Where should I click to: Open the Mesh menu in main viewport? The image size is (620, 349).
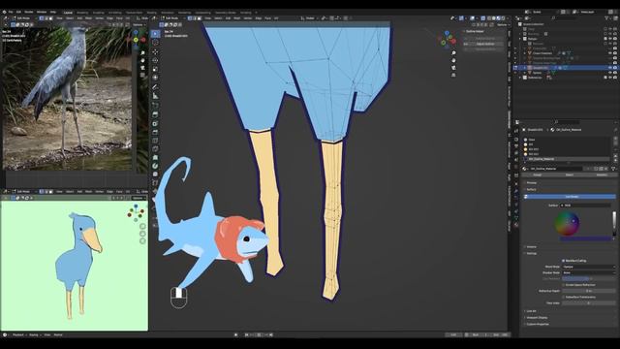coord(236,18)
